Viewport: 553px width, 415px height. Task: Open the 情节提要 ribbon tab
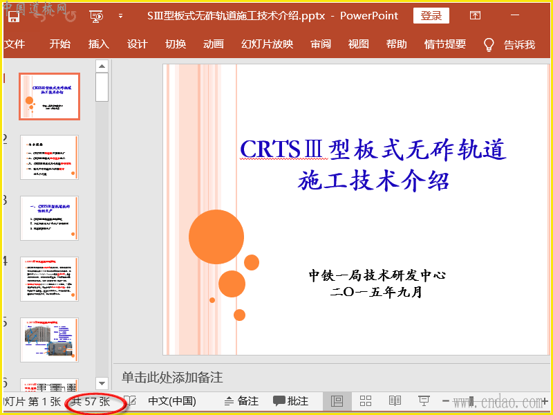pos(445,44)
